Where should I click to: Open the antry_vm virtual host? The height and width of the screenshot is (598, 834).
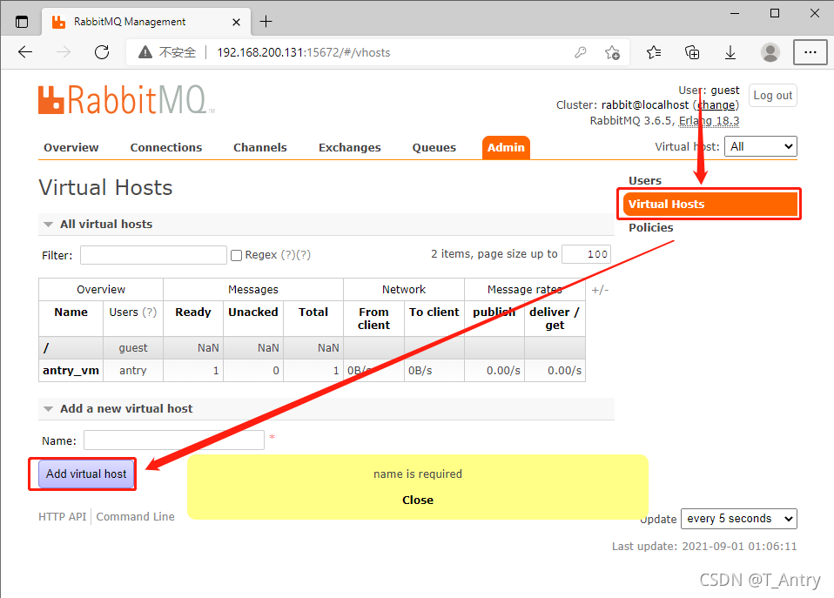pyautogui.click(x=71, y=370)
